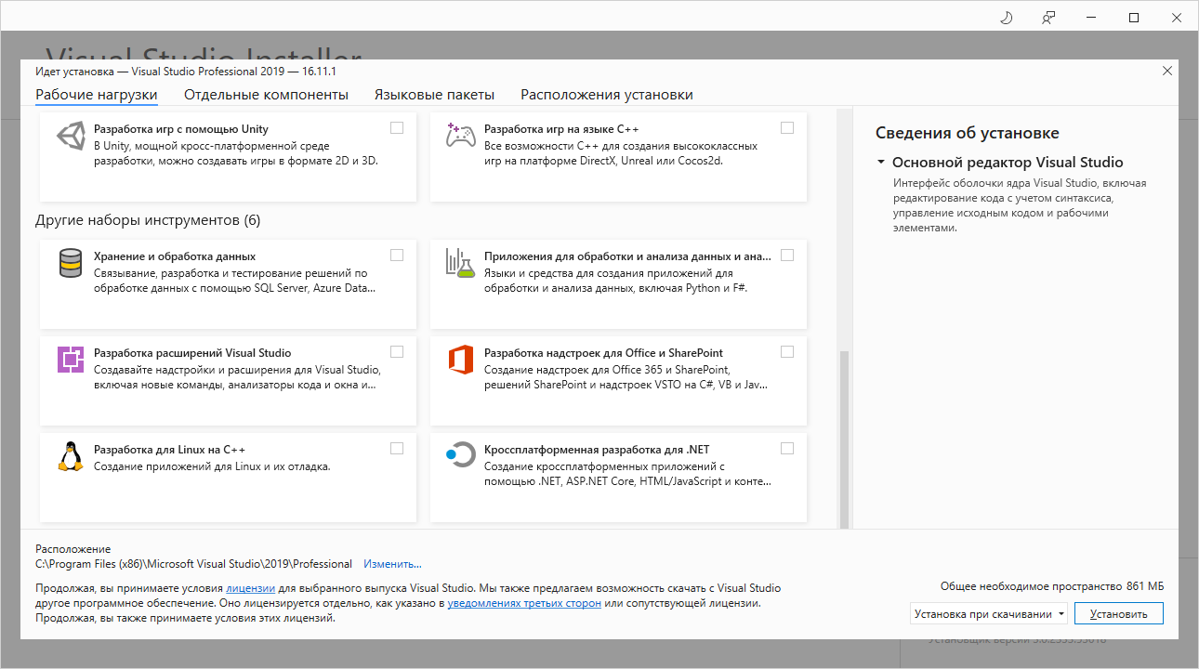
Task: Check 'Разработка игр на языке C++' workload
Action: pos(787,127)
